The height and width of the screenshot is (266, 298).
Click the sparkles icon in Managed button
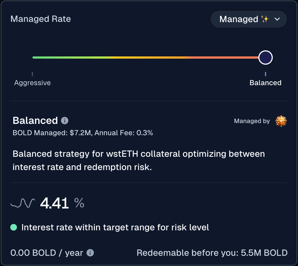pos(265,19)
